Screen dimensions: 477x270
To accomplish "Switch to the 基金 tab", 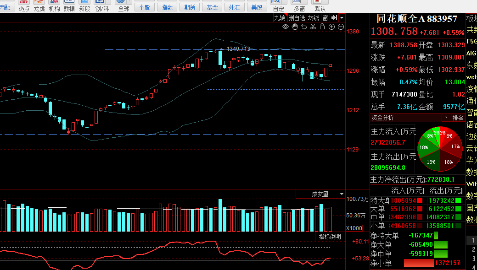I will pos(212,7).
